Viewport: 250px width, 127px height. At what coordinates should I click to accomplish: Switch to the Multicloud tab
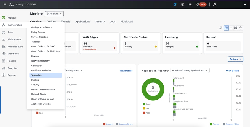[127, 21]
